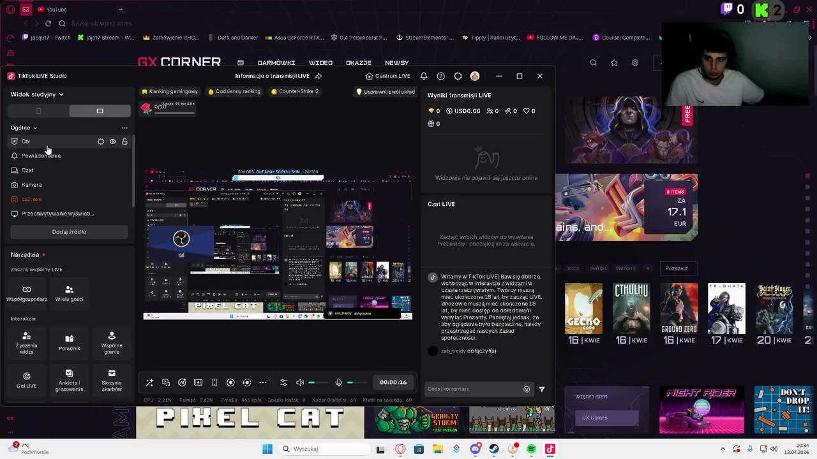Screen dimensions: 817x459
Task: Click the phone device icon in bottom toolbar
Action: tap(214, 382)
